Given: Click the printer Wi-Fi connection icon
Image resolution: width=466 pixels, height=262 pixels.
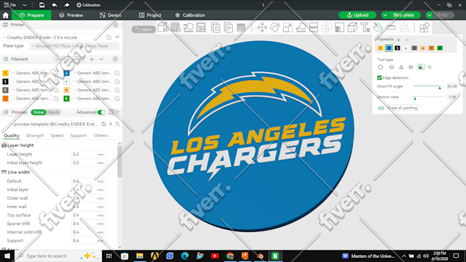Looking at the screenshot, I should point(117,38).
